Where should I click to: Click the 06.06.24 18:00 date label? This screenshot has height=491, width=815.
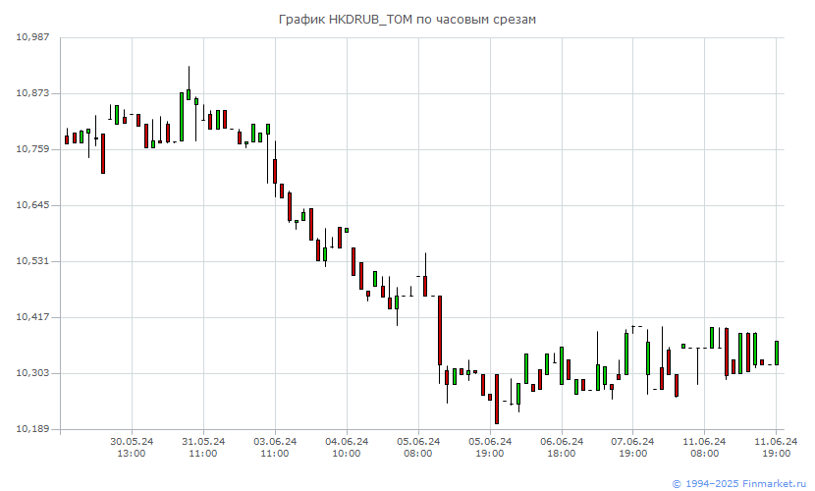tap(562, 448)
